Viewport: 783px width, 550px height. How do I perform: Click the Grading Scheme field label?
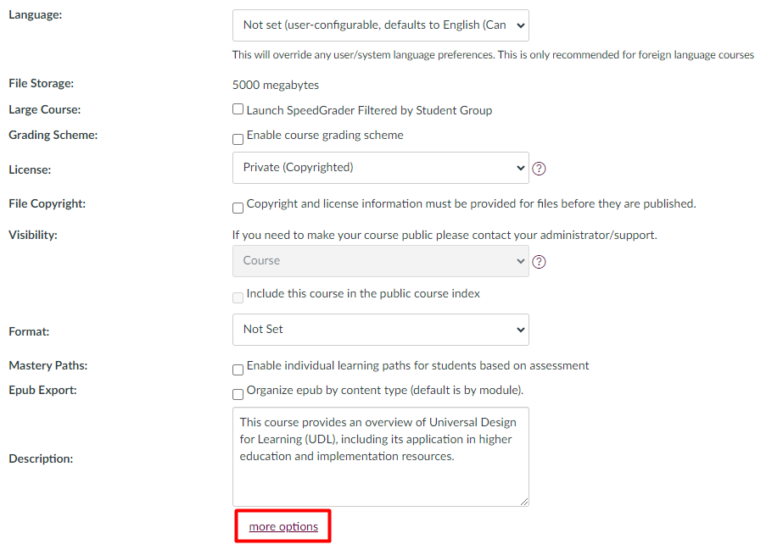point(53,135)
